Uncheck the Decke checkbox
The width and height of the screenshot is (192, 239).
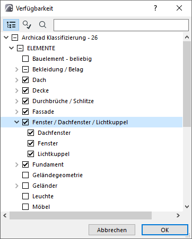[25, 90]
